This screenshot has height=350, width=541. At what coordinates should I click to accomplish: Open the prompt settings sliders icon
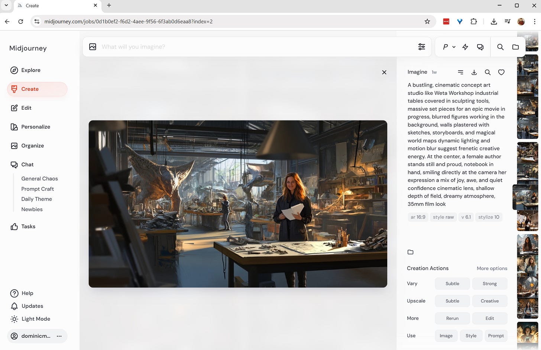[422, 47]
